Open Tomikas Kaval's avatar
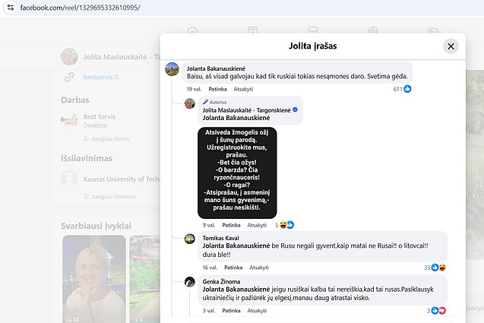 pyautogui.click(x=189, y=239)
